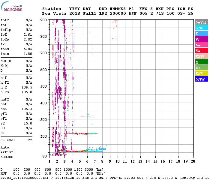Select the W purple legend swatch
Screen dimensions: 210x180
click(x=202, y=39)
